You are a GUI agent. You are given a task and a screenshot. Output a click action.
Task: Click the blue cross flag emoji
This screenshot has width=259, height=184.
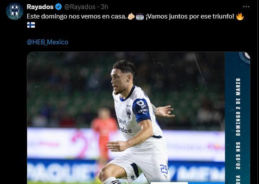(31, 25)
